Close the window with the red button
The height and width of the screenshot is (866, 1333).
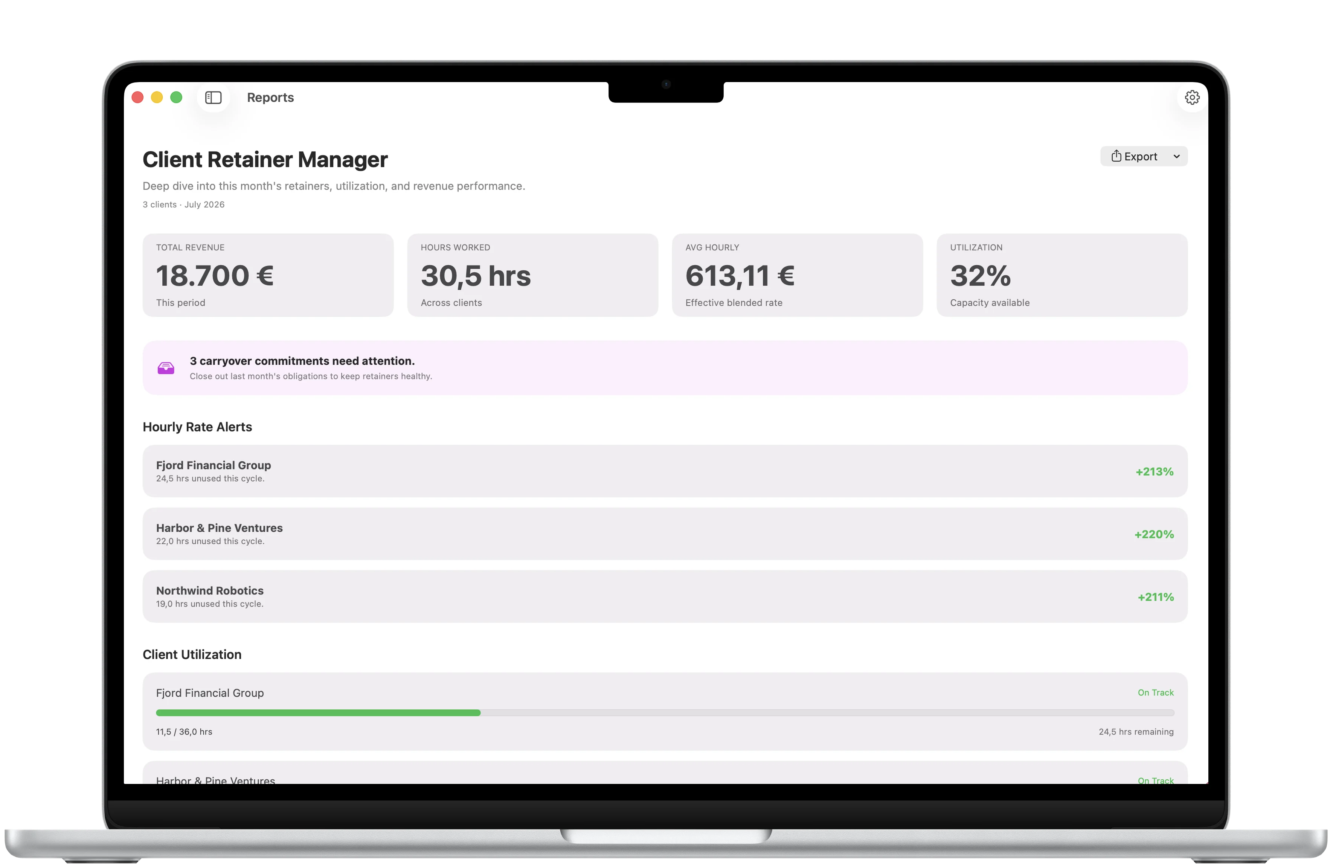coord(138,98)
